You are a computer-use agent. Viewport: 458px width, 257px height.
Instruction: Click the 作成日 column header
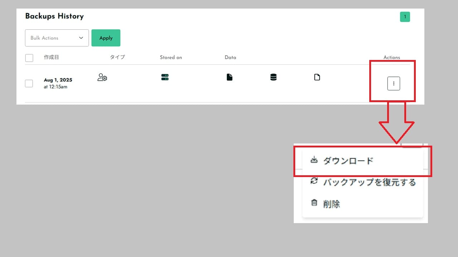click(51, 57)
